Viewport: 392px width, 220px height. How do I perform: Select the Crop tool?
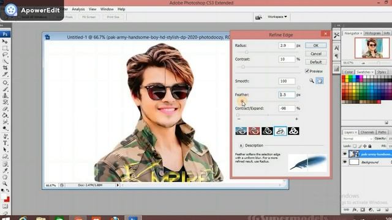(x=5, y=68)
